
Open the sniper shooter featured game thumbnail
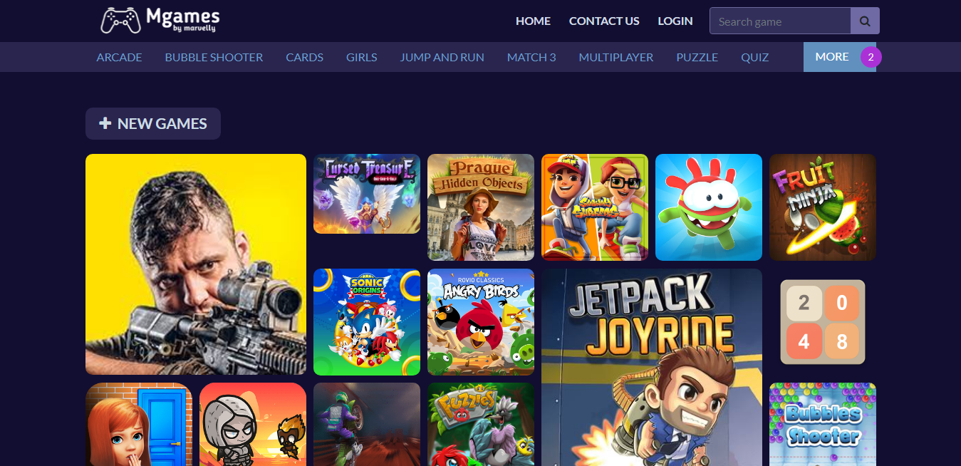[x=195, y=264]
